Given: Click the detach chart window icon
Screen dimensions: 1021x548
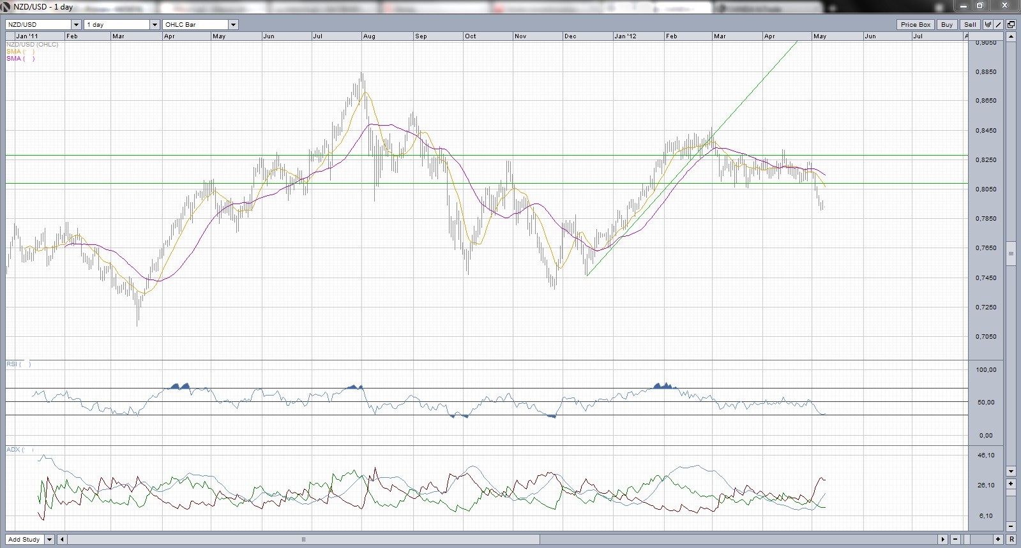Looking at the screenshot, I should (1011, 24).
